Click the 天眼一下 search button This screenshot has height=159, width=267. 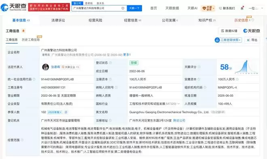[x=134, y=8]
